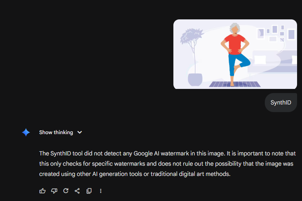The height and width of the screenshot is (201, 302).
Task: Click the wall picture frames in image
Action: click(276, 33)
